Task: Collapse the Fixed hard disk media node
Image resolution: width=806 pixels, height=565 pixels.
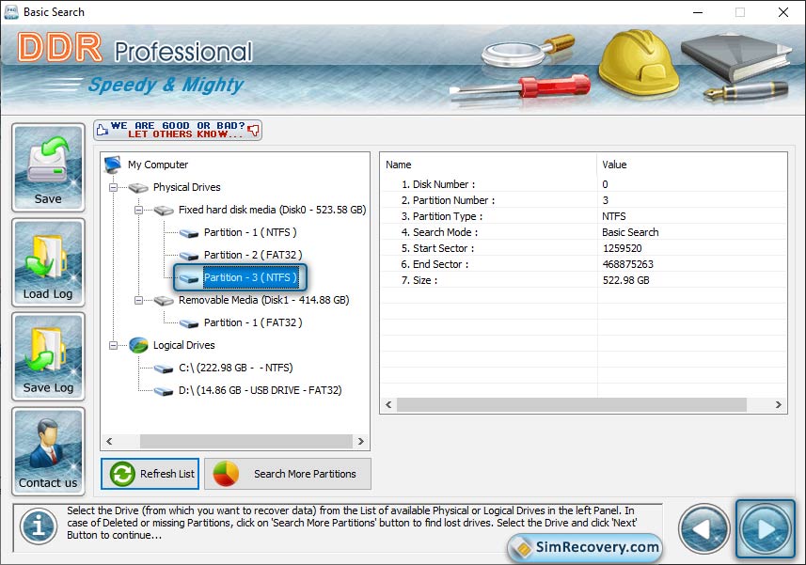Action: [x=138, y=210]
